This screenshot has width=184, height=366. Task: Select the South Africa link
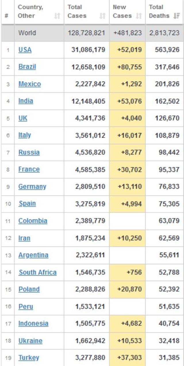tap(38, 272)
